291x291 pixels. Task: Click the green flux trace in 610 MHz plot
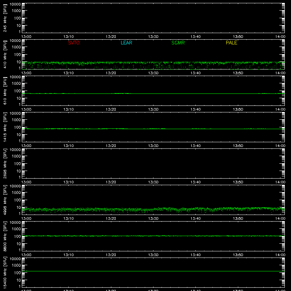coord(153,93)
